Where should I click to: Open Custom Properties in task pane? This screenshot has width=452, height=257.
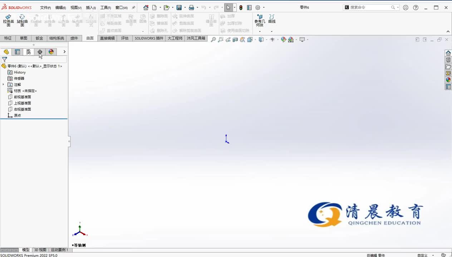click(448, 87)
